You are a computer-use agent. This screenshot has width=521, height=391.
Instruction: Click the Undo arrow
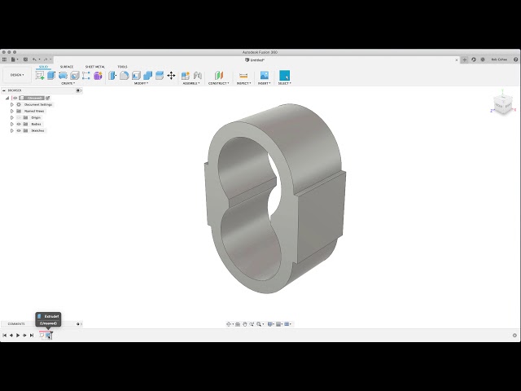pyautogui.click(x=34, y=59)
